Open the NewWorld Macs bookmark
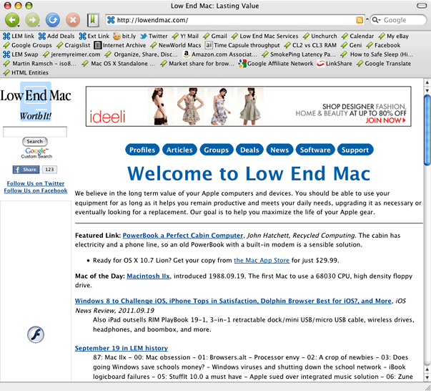This screenshot has height=391, width=431. tap(176, 45)
